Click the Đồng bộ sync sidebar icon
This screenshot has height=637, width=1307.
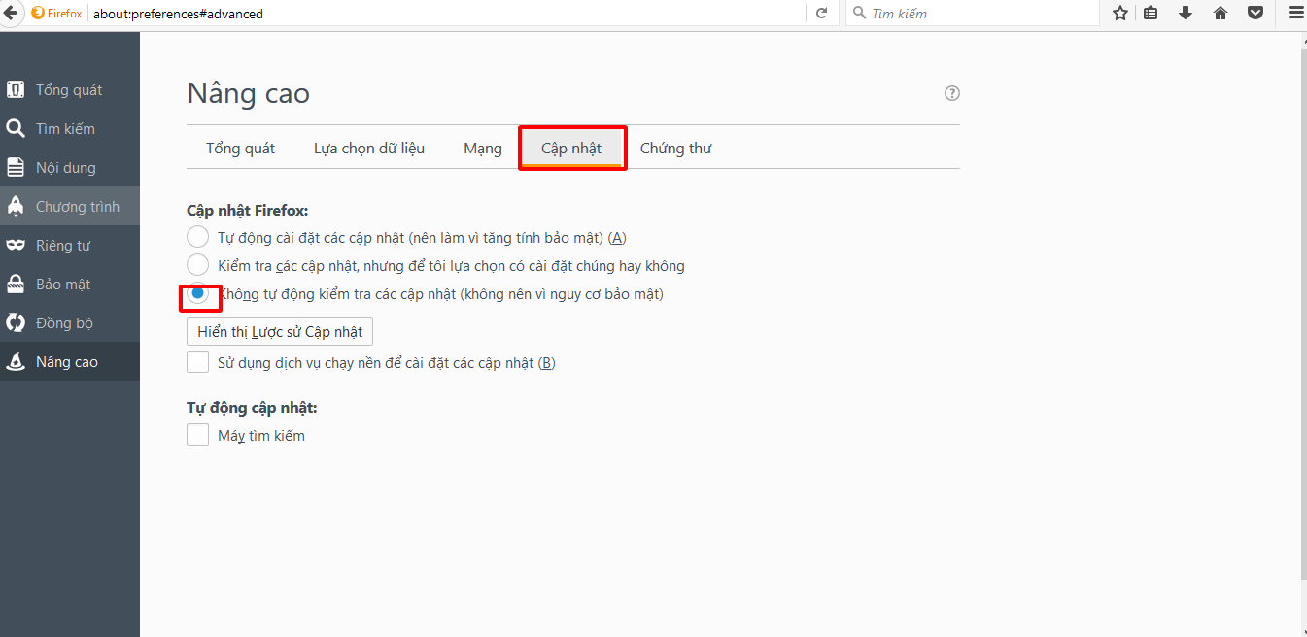click(x=16, y=322)
